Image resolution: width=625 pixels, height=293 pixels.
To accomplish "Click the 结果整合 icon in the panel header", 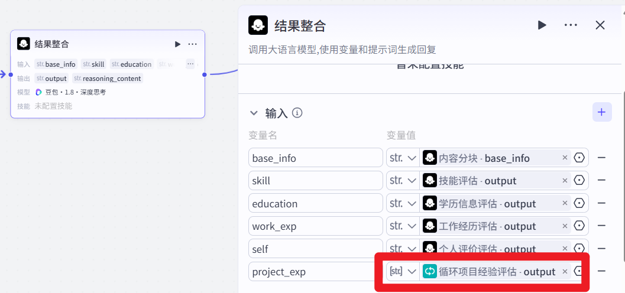I will pos(258,25).
